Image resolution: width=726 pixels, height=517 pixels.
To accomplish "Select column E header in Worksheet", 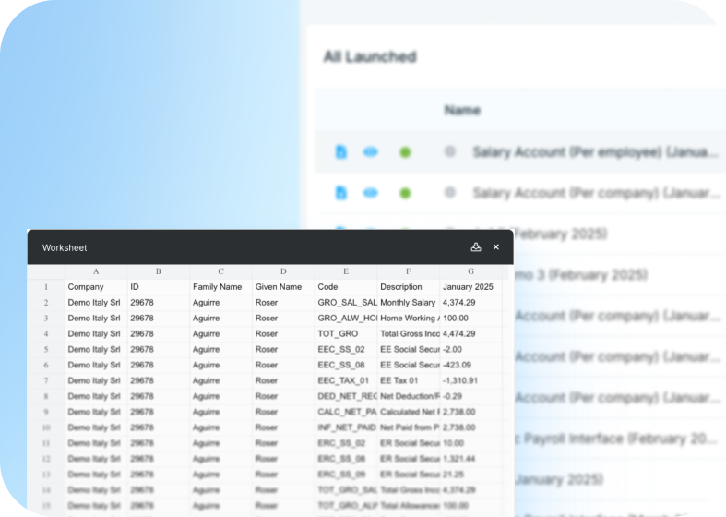I will pos(346,271).
